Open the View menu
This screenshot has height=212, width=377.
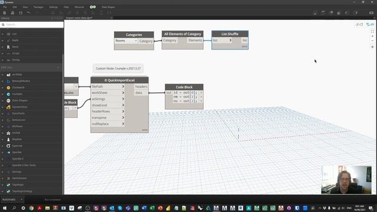tap(25, 7)
